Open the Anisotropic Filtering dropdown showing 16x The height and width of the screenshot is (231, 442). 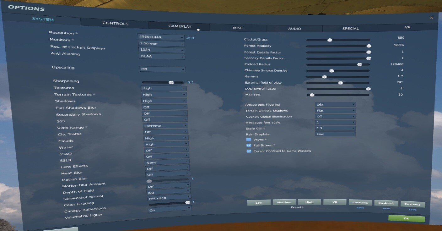click(335, 104)
